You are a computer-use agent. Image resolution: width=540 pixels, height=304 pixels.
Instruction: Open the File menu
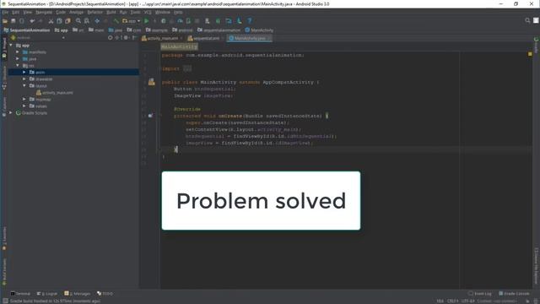point(5,13)
